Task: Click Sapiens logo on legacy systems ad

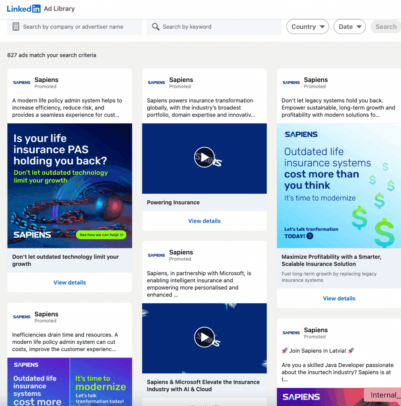Action: (x=291, y=83)
